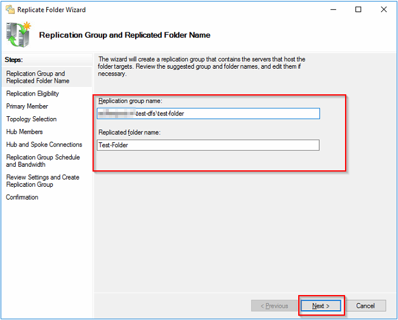
Task: Click the Replicate Folder Wizard title text
Action: coord(52,10)
